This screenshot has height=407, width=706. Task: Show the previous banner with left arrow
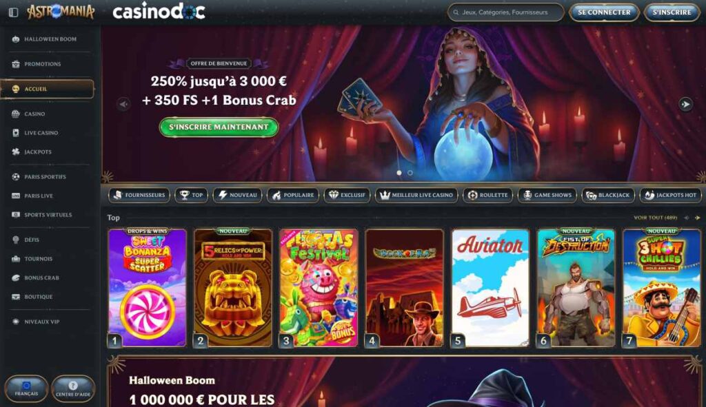pyautogui.click(x=124, y=105)
